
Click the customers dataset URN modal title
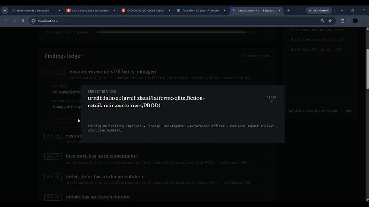point(146,101)
